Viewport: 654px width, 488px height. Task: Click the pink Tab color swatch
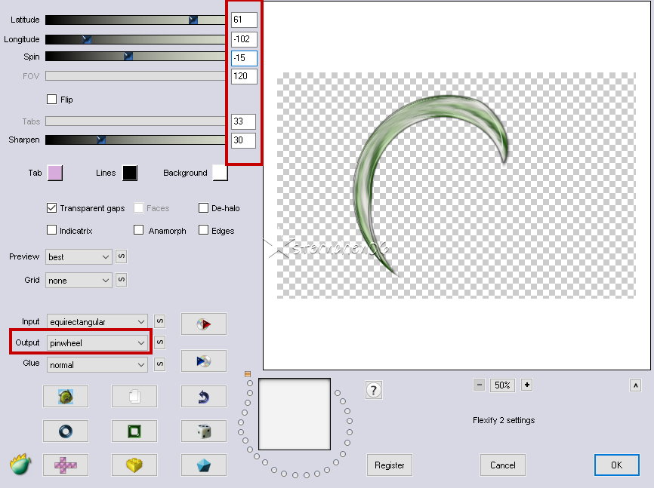[x=55, y=173]
